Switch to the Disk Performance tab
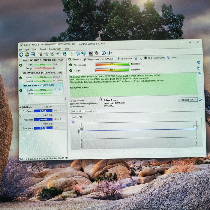This screenshot has height=210, width=210. (155, 58)
